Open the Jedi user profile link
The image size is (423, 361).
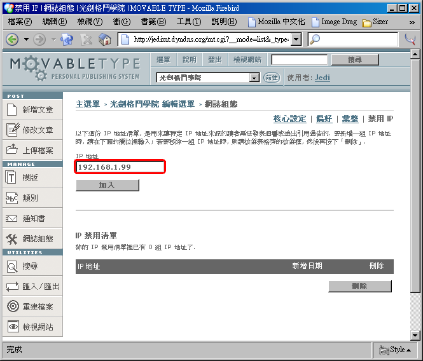coord(322,78)
